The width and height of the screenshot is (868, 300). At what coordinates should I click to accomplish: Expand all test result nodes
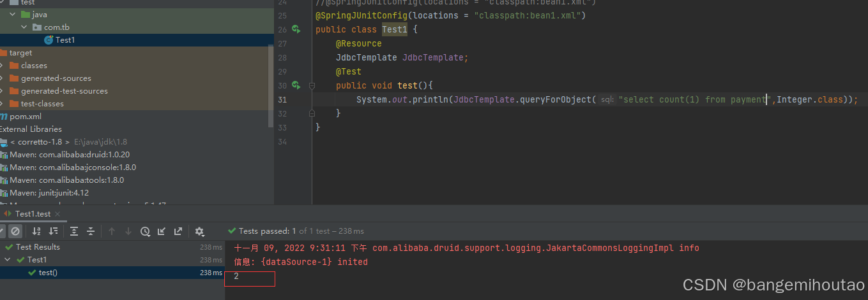click(74, 231)
